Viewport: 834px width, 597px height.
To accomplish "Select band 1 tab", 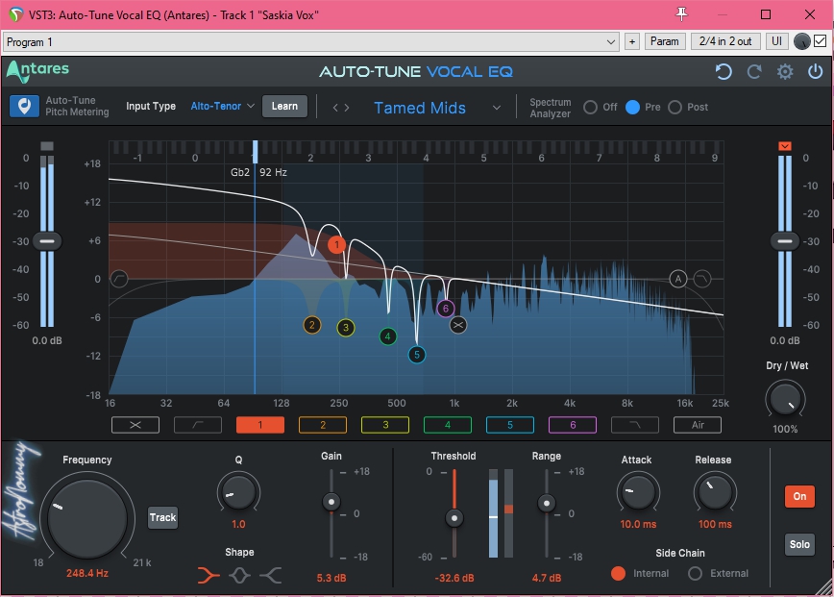I will click(260, 425).
